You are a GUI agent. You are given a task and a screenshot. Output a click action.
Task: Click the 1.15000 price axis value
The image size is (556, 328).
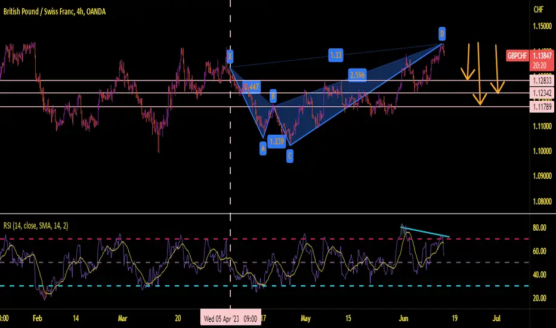coord(542,26)
